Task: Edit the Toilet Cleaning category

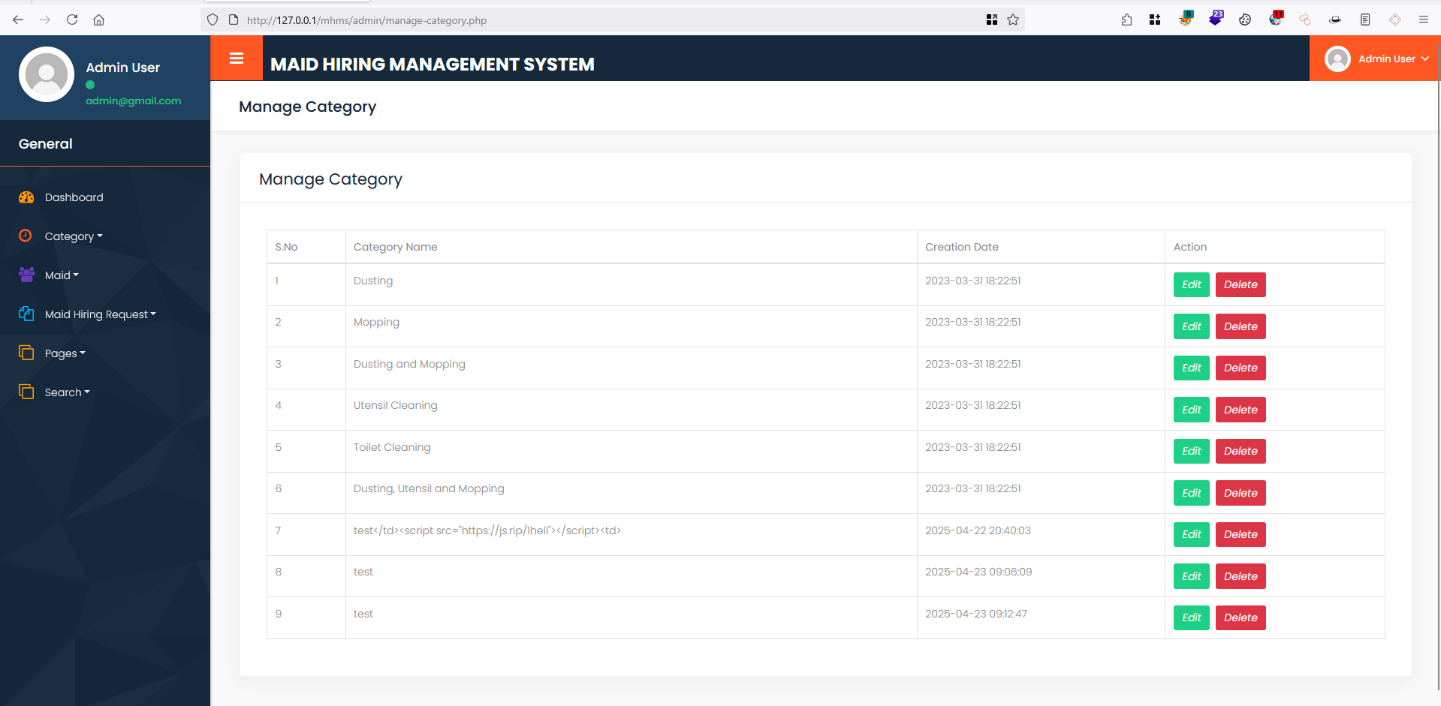Action: pyautogui.click(x=1192, y=451)
